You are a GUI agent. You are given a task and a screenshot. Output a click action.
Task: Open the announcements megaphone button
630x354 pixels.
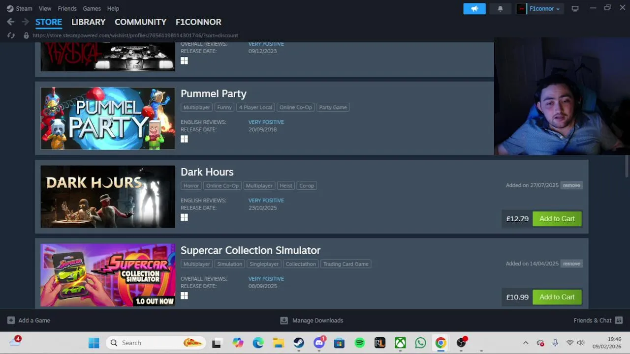pos(474,8)
